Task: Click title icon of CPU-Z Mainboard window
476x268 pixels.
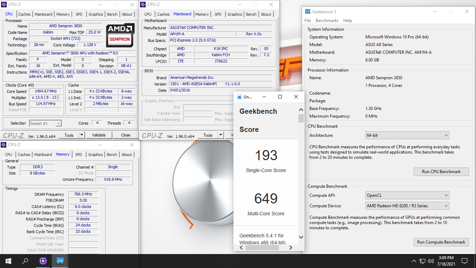Action: [143, 5]
